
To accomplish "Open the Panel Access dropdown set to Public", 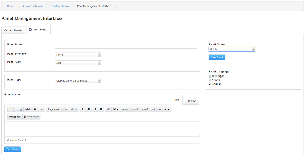I will (232, 49).
